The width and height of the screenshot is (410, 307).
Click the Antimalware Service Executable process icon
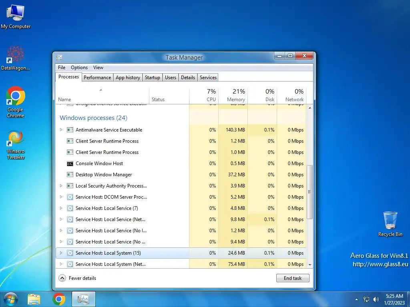click(70, 130)
